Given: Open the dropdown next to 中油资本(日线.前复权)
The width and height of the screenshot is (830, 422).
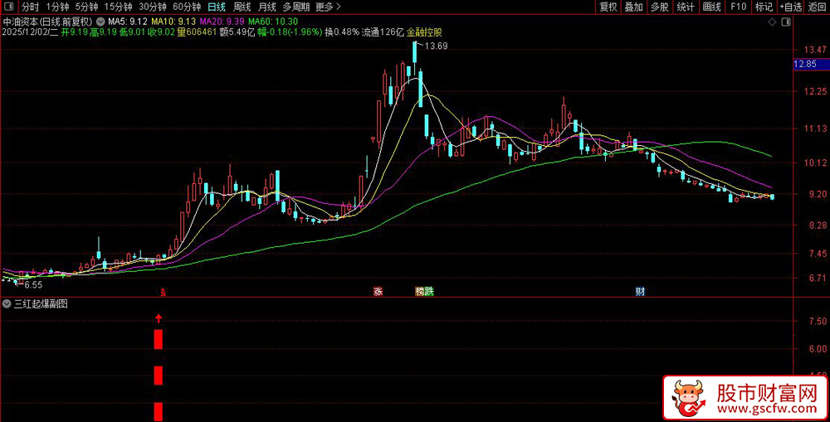Looking at the screenshot, I should (x=101, y=22).
